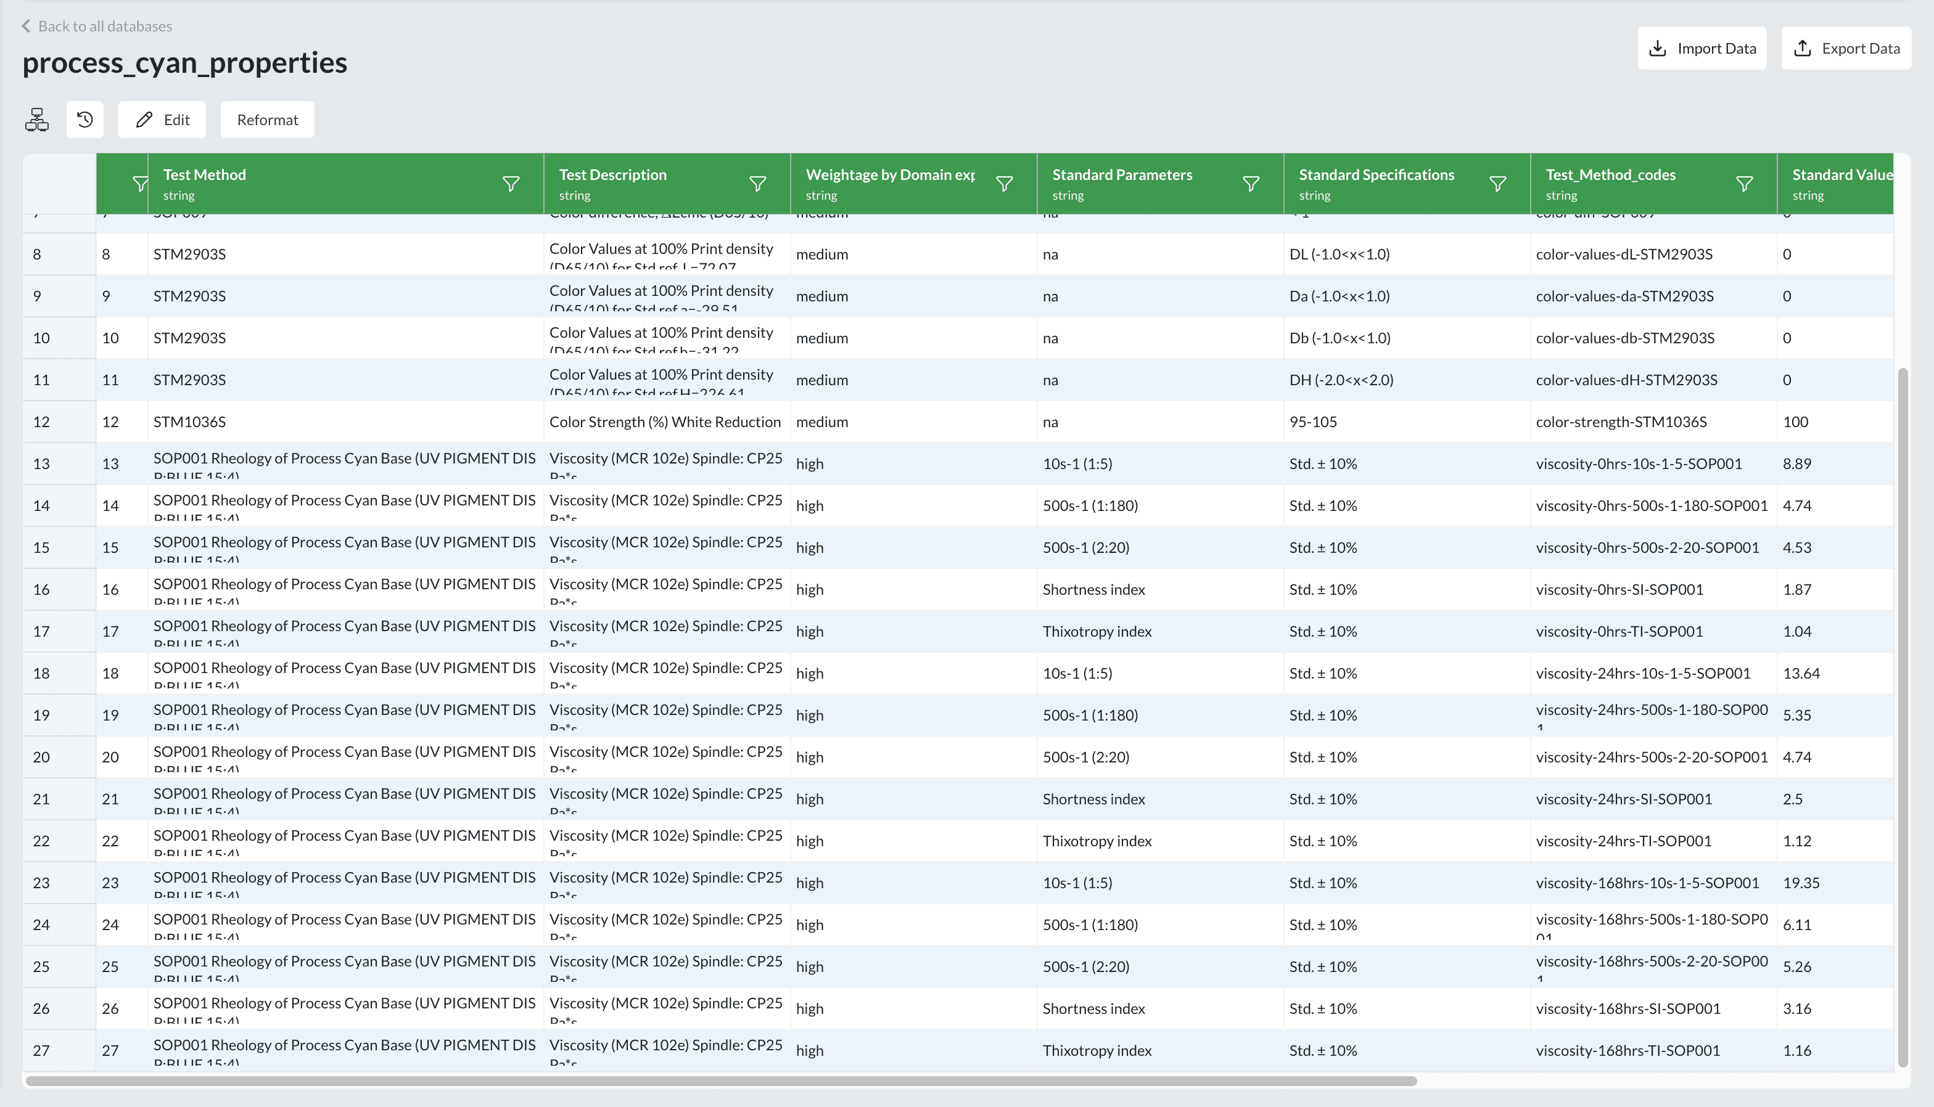
Task: Click filter icon for Test Description column
Action: click(757, 184)
